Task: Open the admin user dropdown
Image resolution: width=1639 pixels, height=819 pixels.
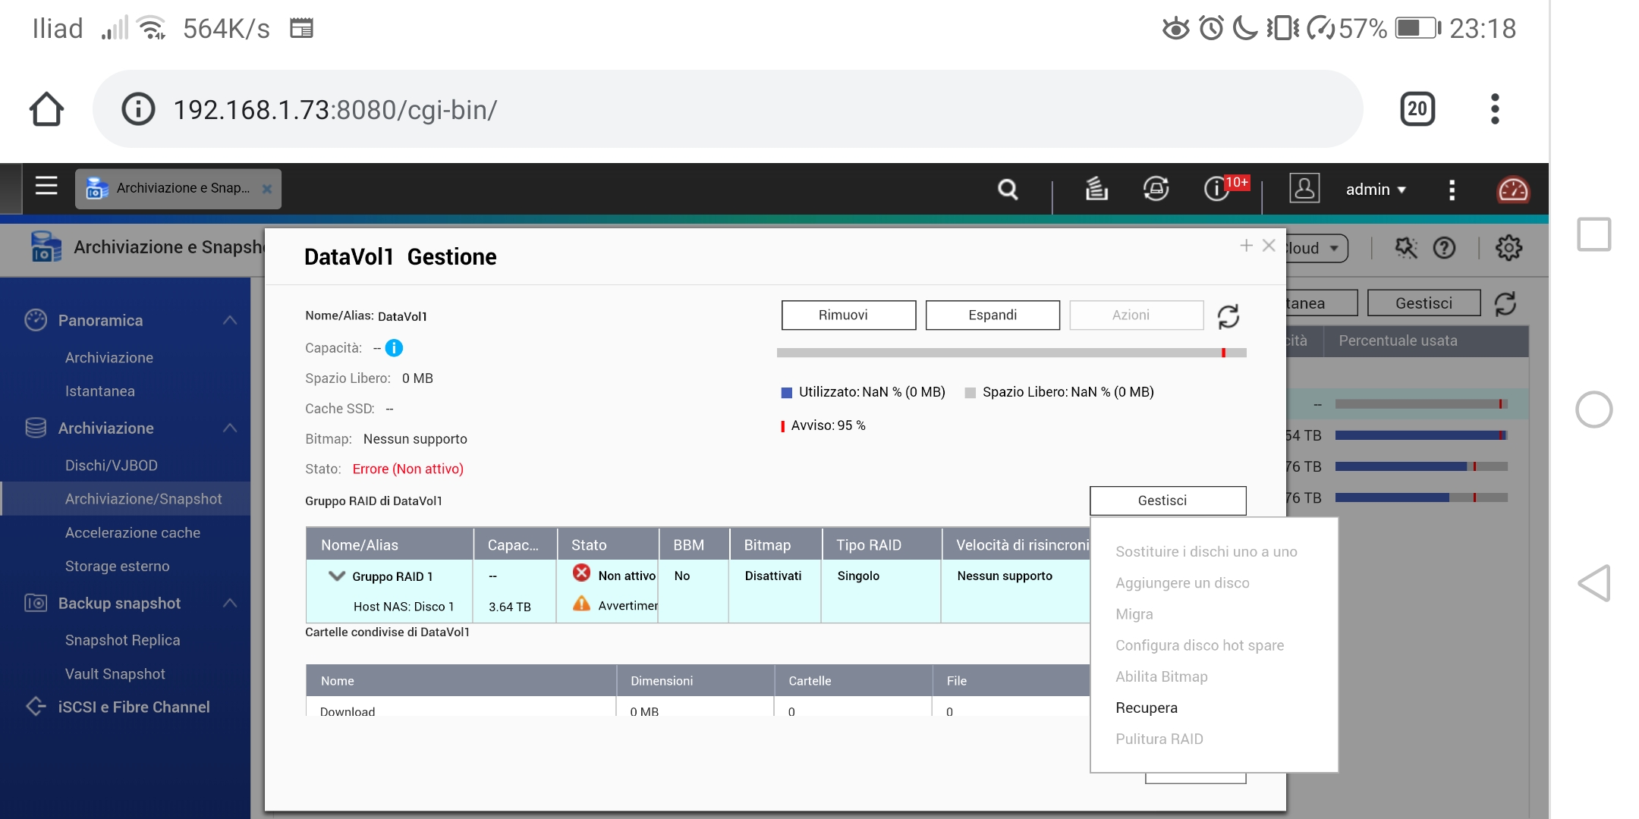Action: 1376,190
